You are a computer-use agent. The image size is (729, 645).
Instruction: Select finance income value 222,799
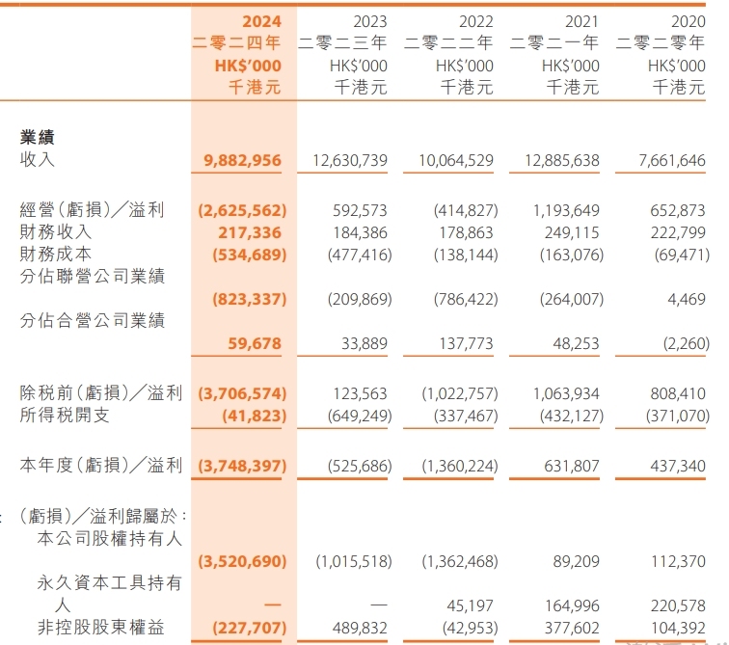coord(678,232)
